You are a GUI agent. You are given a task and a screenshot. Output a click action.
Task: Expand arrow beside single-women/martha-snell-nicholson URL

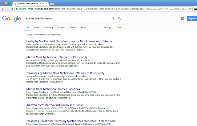point(92,60)
